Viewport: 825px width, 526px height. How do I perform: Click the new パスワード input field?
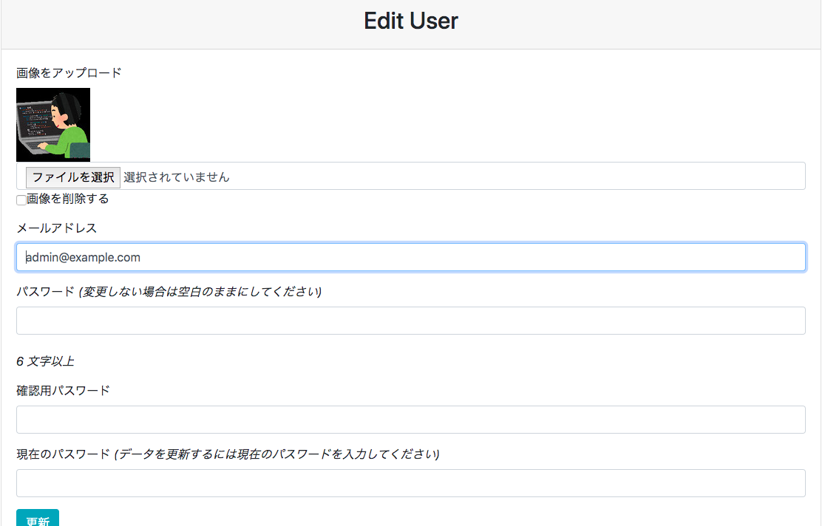point(410,321)
